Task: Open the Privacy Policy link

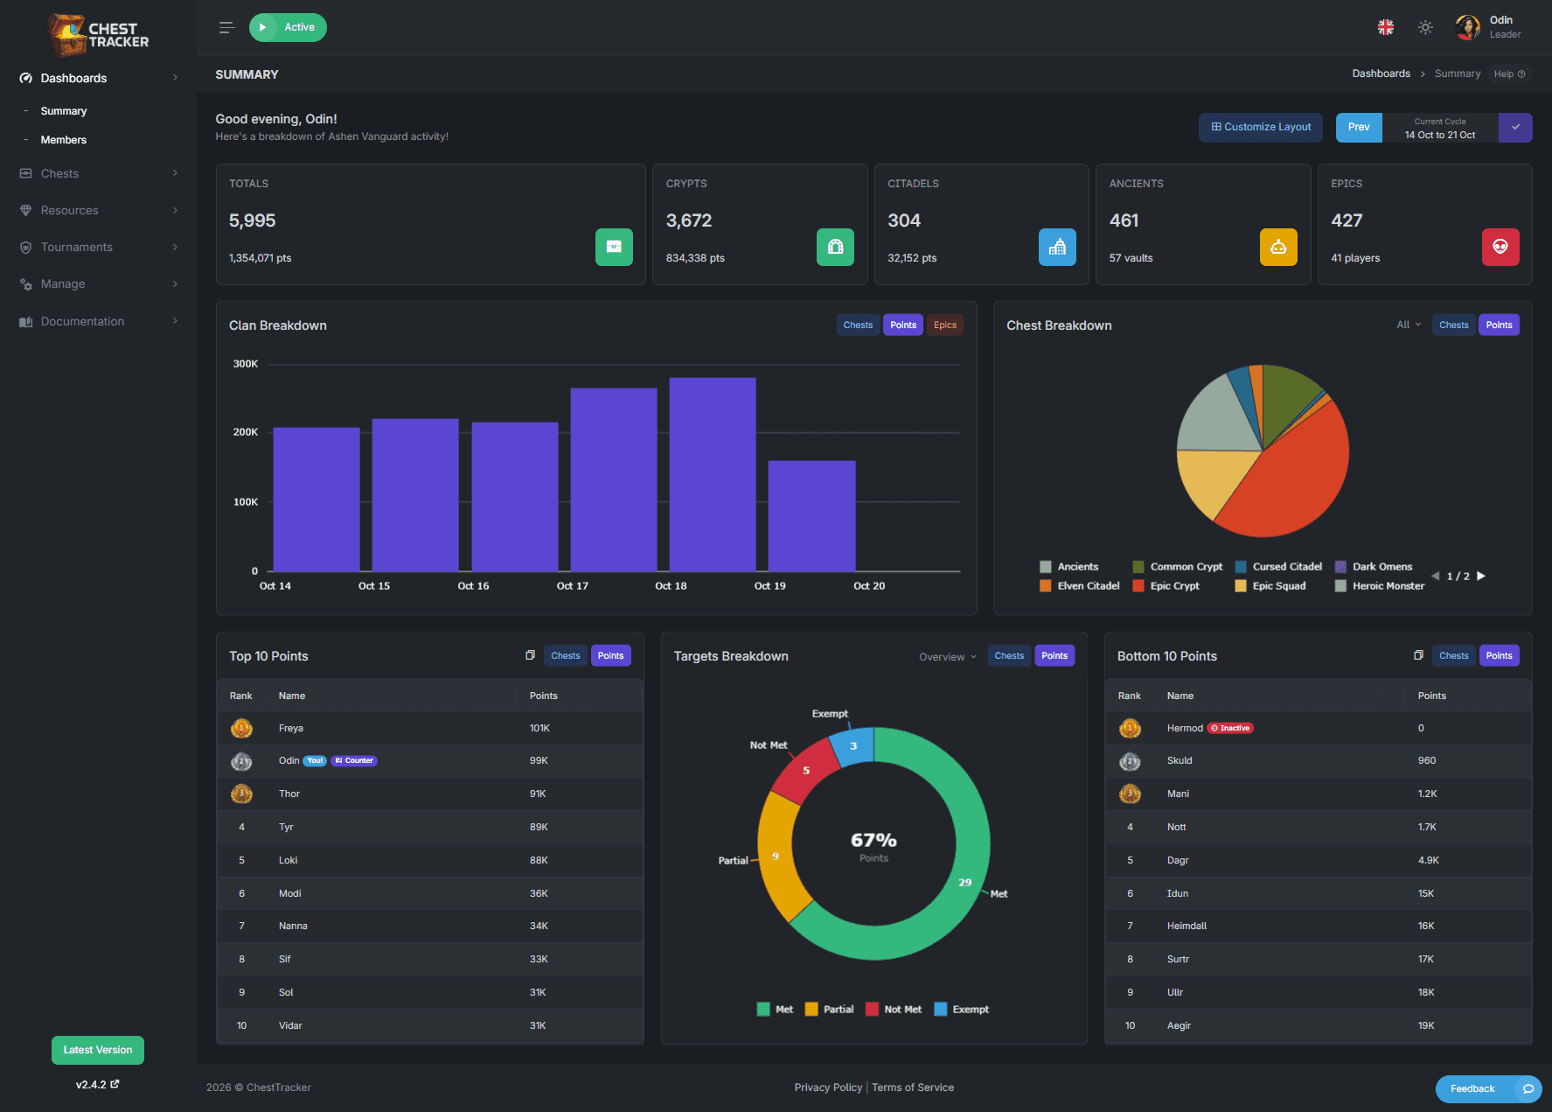Action: pos(828,1088)
